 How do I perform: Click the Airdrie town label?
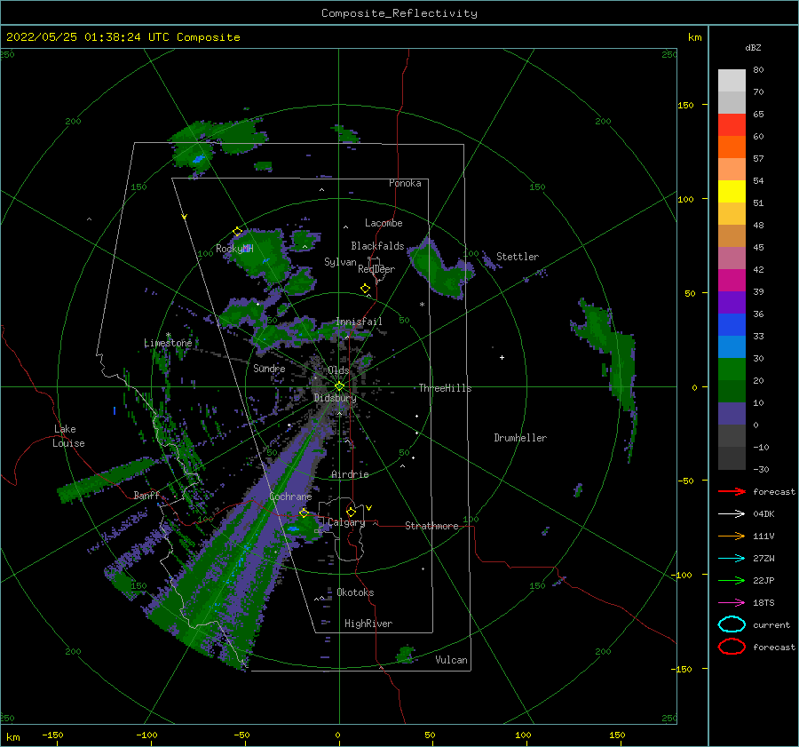click(x=350, y=474)
